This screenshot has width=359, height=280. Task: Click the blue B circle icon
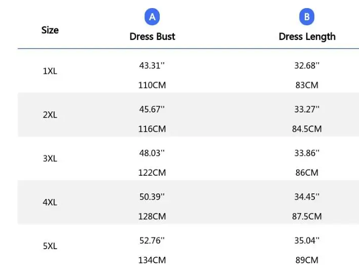pos(307,17)
